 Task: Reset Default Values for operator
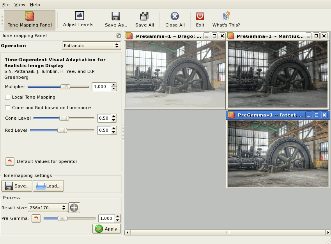pyautogui.click(x=10, y=161)
